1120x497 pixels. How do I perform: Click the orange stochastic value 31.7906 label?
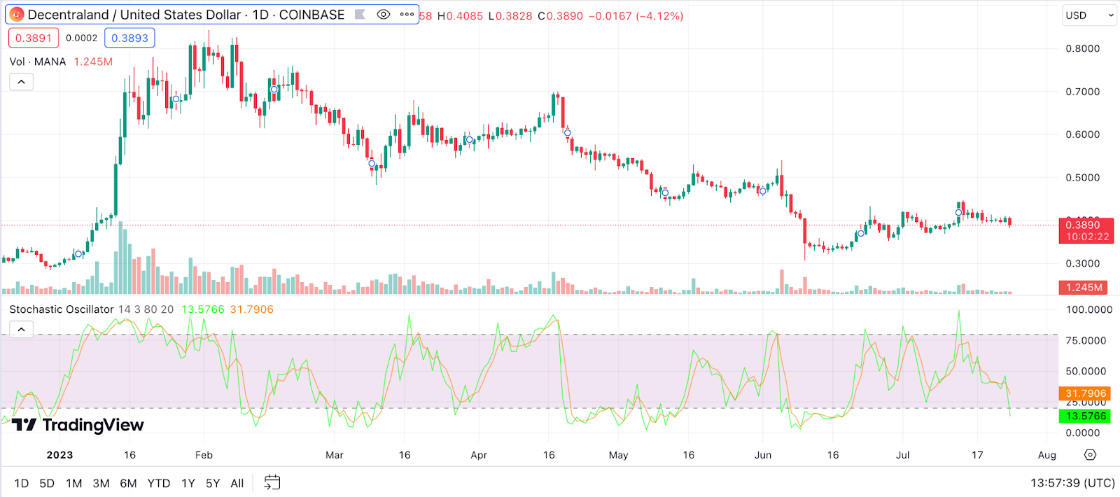[x=1086, y=393]
